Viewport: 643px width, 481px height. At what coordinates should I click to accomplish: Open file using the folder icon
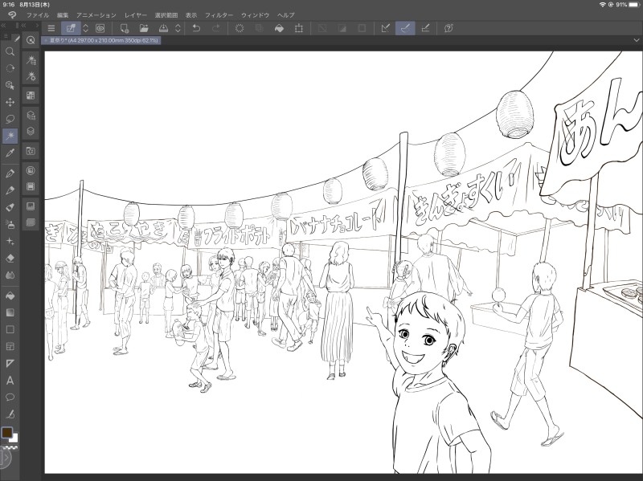point(144,28)
